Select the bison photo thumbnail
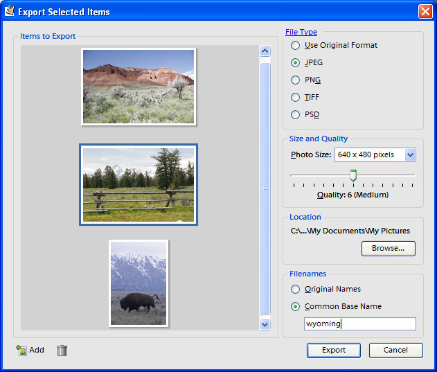437x372 pixels. coord(139,283)
